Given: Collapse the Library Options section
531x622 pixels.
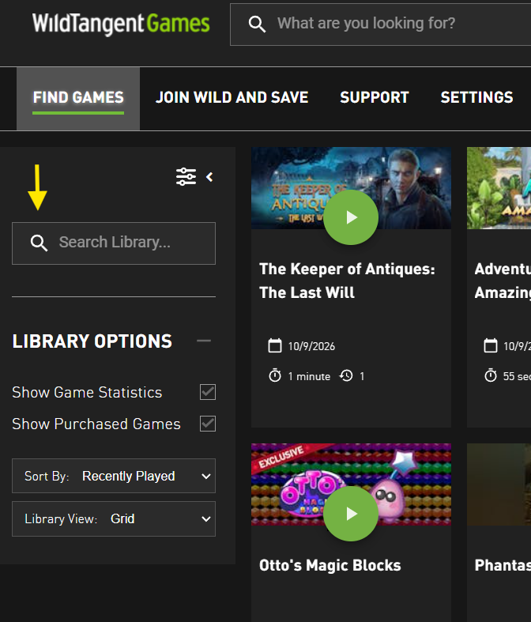Looking at the screenshot, I should click(204, 341).
